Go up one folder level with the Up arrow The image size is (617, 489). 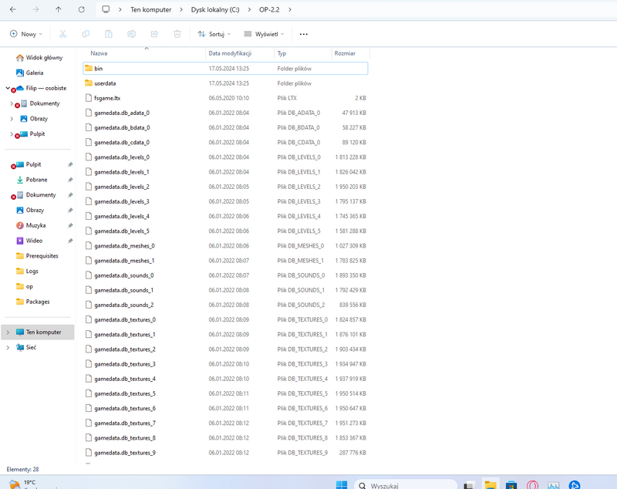coord(59,9)
